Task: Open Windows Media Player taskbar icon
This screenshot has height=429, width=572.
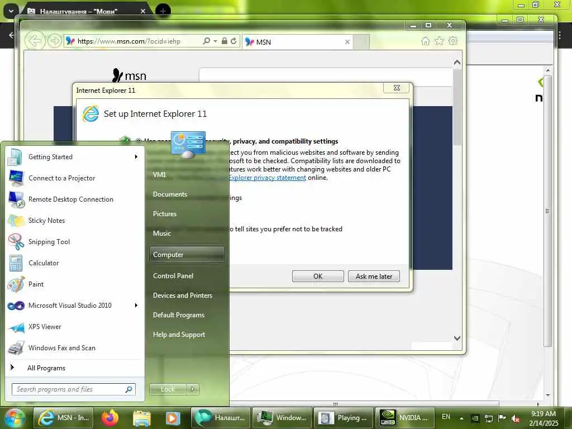Action: 173,418
